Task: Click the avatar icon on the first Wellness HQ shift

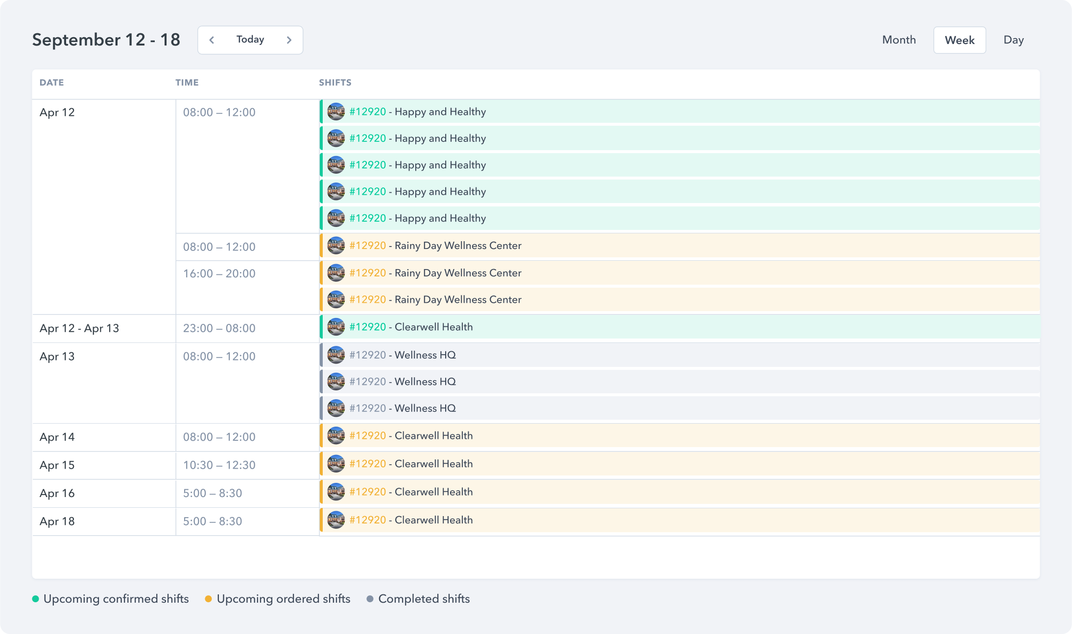Action: pyautogui.click(x=336, y=355)
